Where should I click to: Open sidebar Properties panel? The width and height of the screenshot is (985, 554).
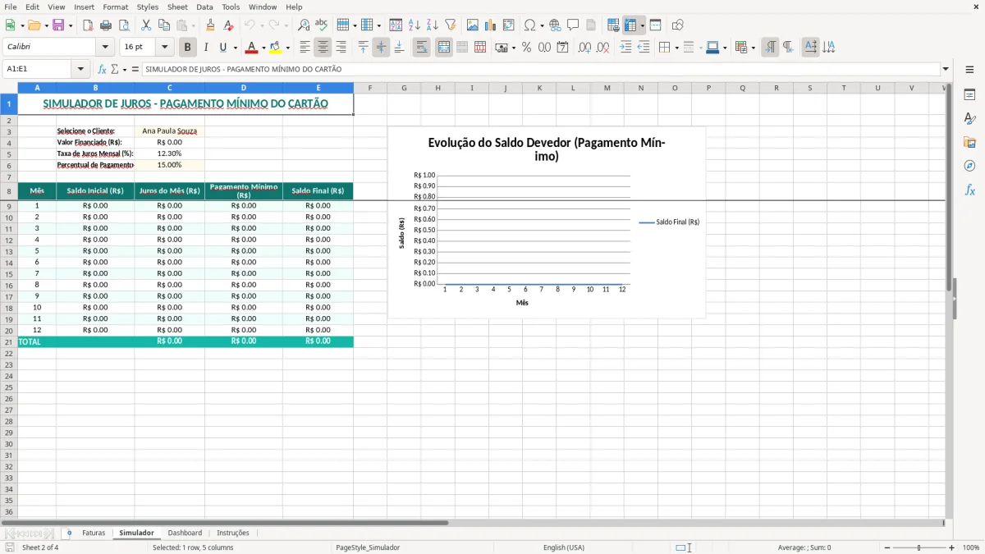pyautogui.click(x=969, y=95)
